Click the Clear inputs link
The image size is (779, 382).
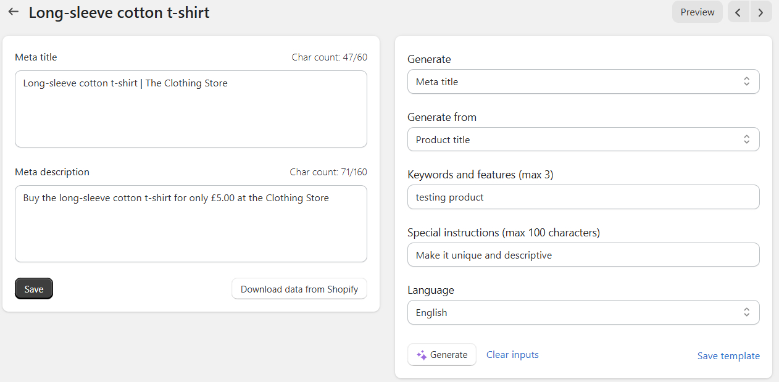click(512, 355)
